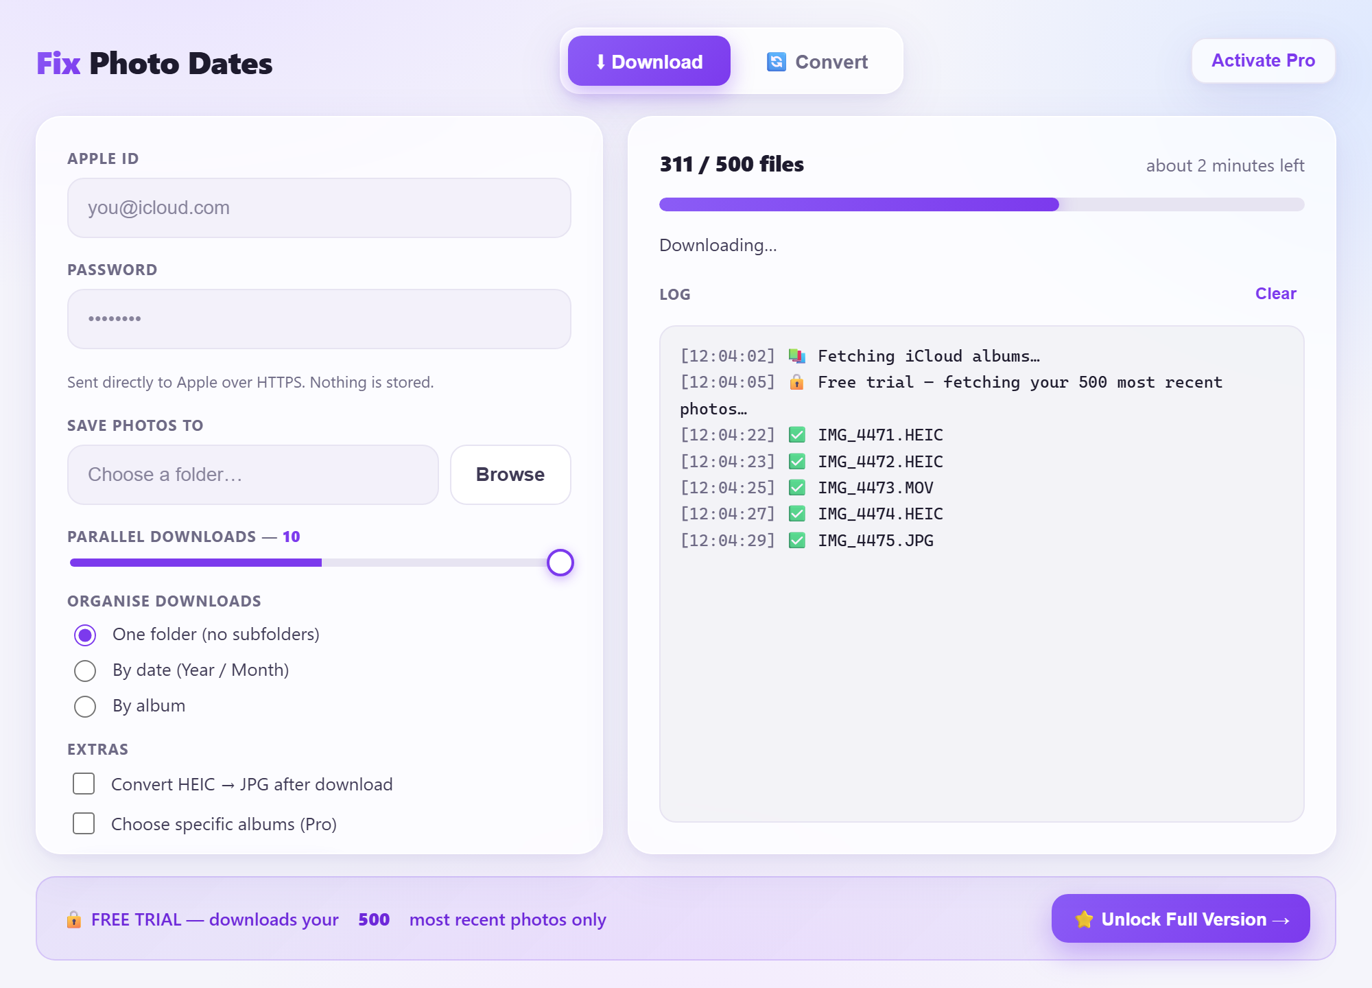Clear the download log
The image size is (1372, 988).
coord(1275,294)
